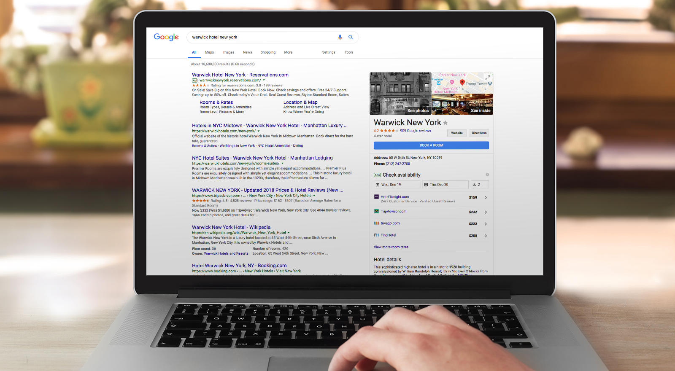
Task: Click NYC Hotel Amenities sitelink
Action: point(274,146)
